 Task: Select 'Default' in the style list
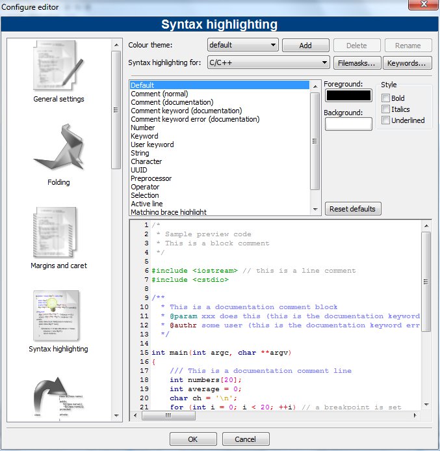click(x=220, y=85)
